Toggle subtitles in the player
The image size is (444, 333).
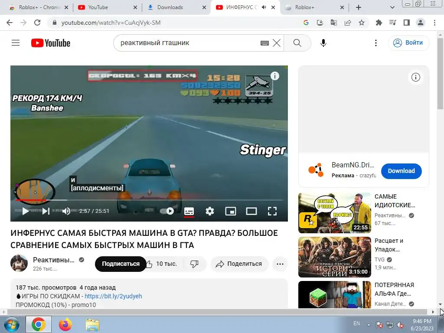(189, 211)
